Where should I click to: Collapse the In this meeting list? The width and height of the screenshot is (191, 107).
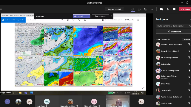155,39
